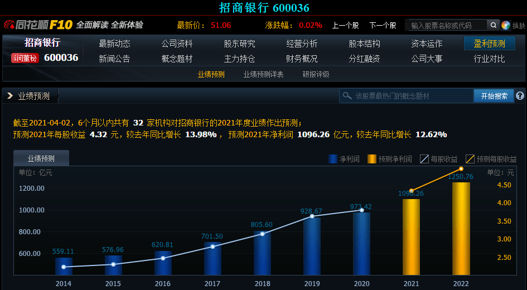Switch to the 业绩预测详表 sub-tab
527x290 pixels.
click(263, 74)
